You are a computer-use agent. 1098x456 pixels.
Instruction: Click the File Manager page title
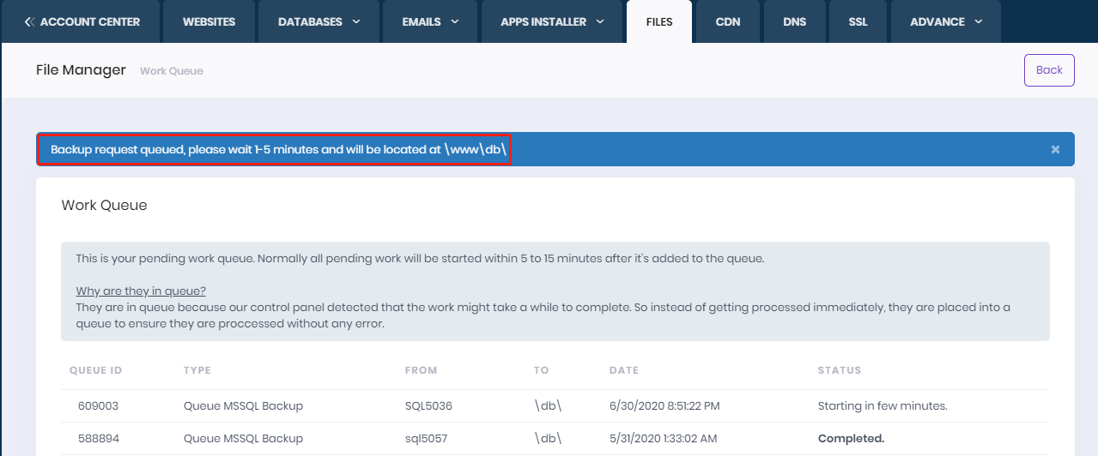81,70
